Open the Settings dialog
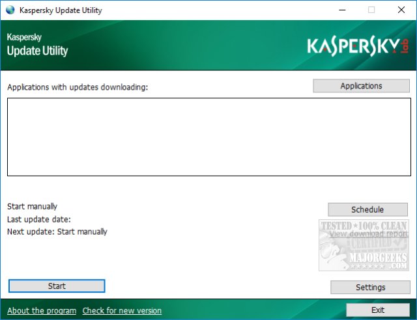Viewport: 417px width, 320px height. pos(370,287)
